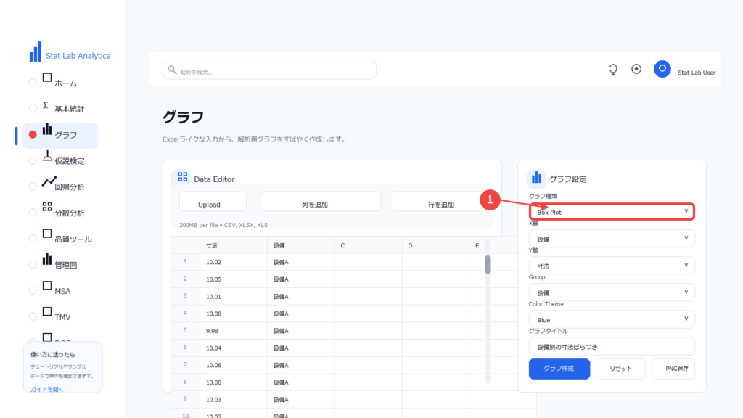Image resolution: width=743 pixels, height=418 pixels.
Task: Open ホーム in the sidebar menu
Action: point(66,83)
